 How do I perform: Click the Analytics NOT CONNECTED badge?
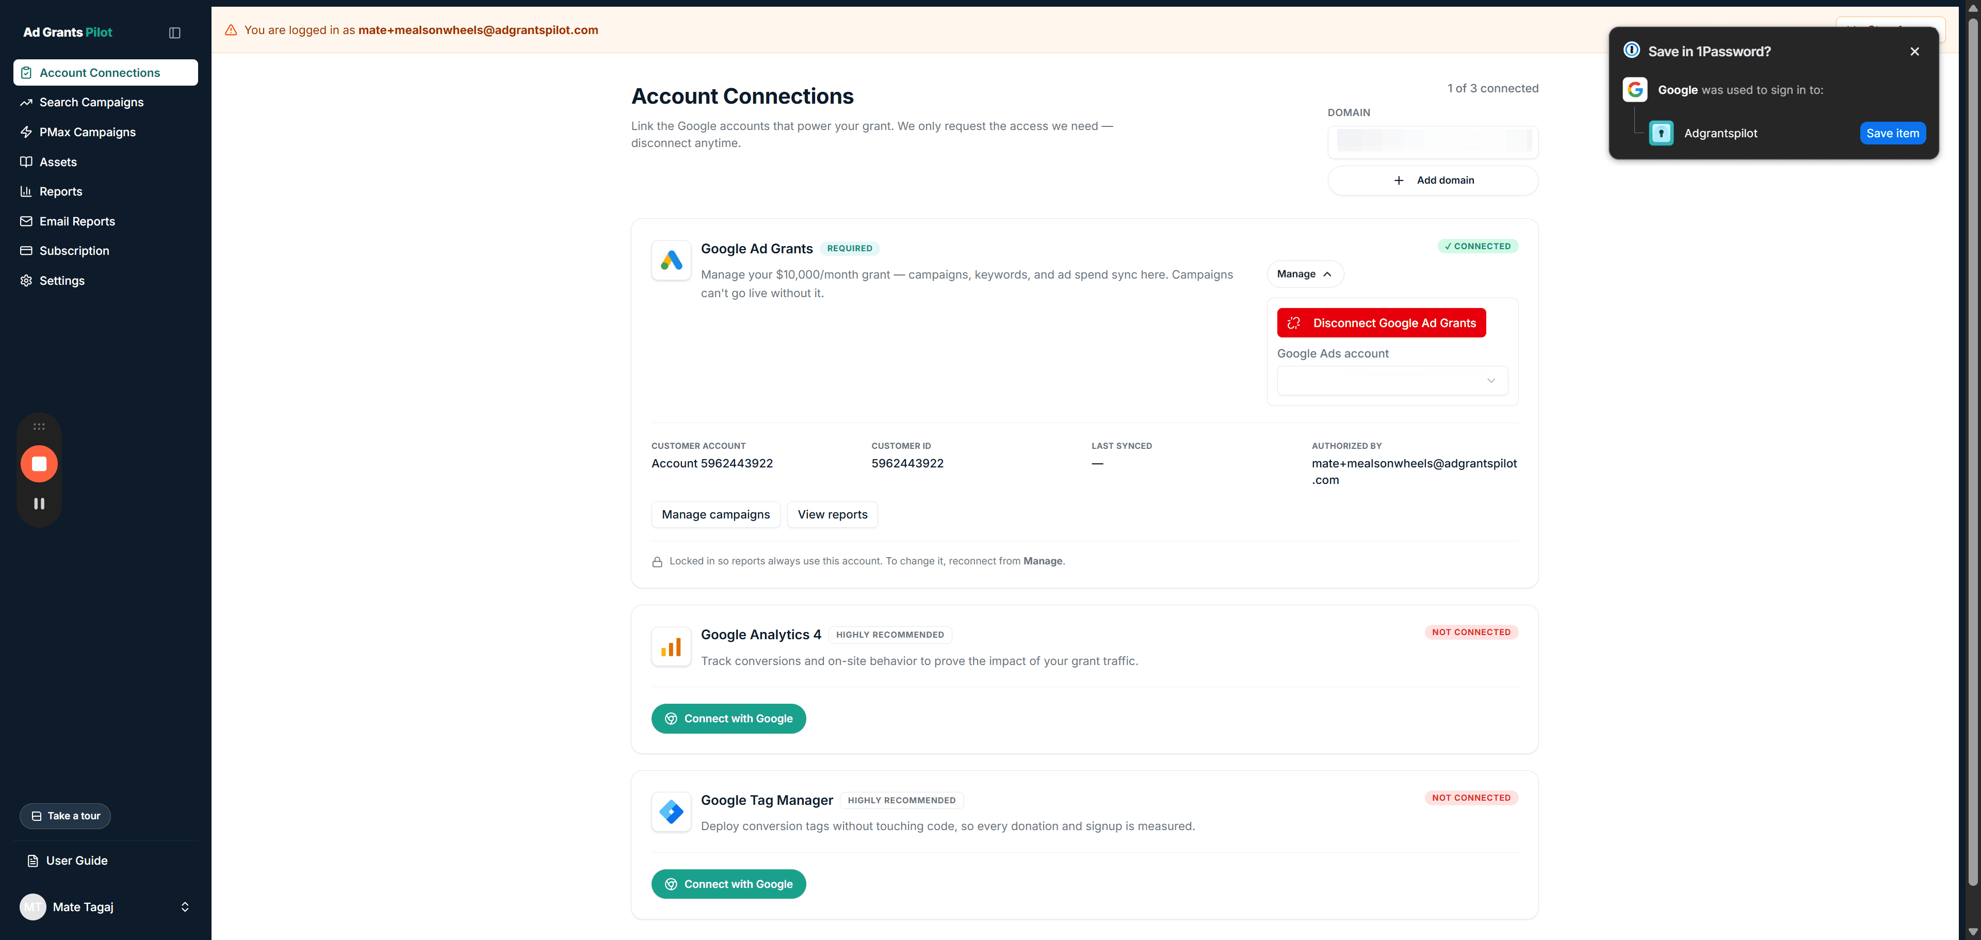[x=1471, y=633]
